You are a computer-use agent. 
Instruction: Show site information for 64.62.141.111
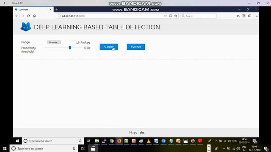pyautogui.click(x=59, y=16)
